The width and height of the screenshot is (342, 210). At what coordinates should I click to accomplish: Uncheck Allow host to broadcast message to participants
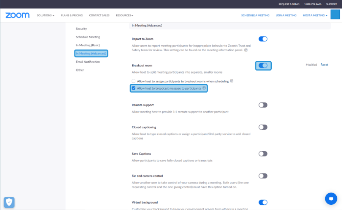tap(133, 88)
